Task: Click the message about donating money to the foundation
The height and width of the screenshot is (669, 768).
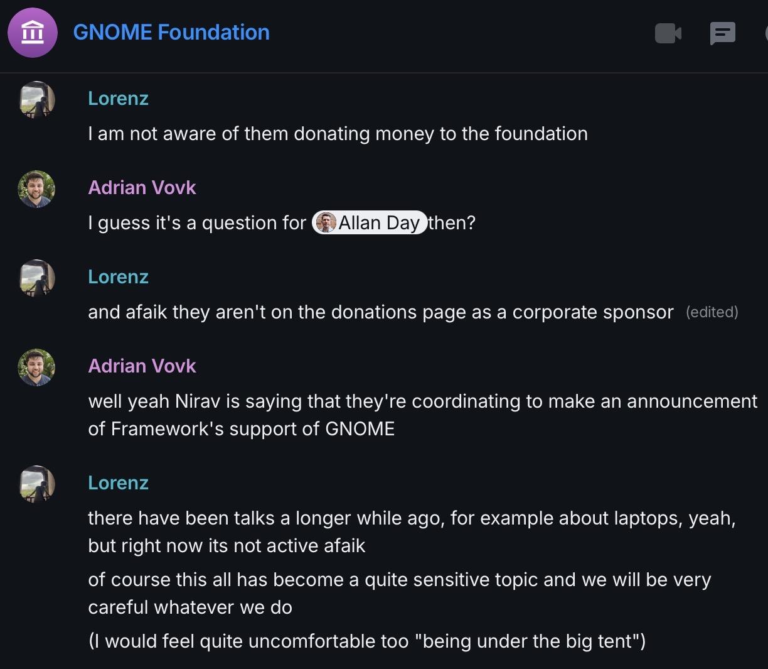Action: point(338,134)
